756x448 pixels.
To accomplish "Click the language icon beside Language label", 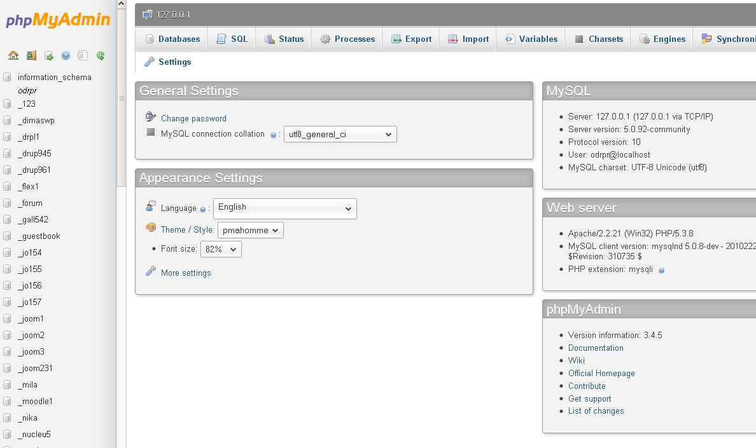I will [150, 207].
